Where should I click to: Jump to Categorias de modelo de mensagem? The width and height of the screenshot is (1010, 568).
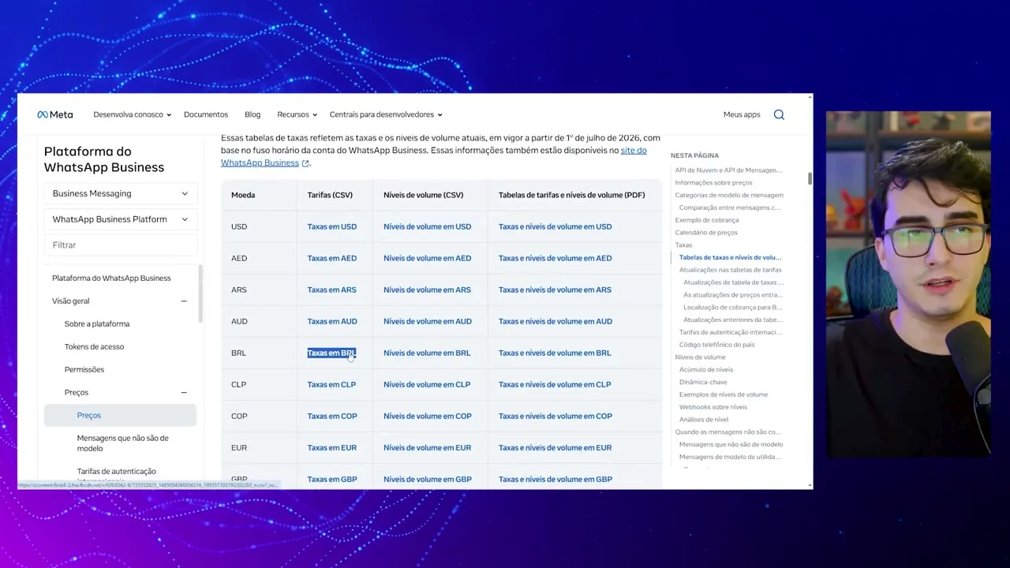[x=729, y=195]
